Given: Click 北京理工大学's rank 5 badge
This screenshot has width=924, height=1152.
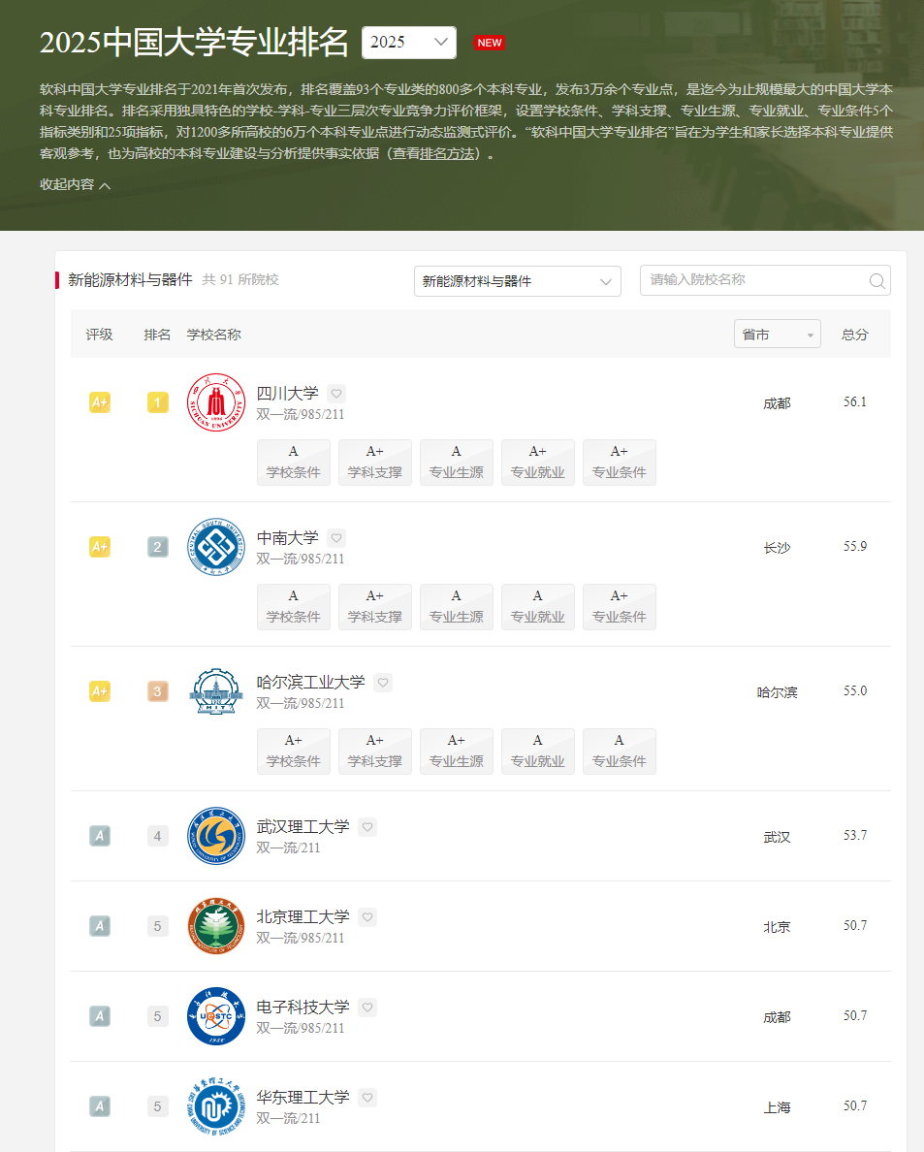Looking at the screenshot, I should (158, 926).
